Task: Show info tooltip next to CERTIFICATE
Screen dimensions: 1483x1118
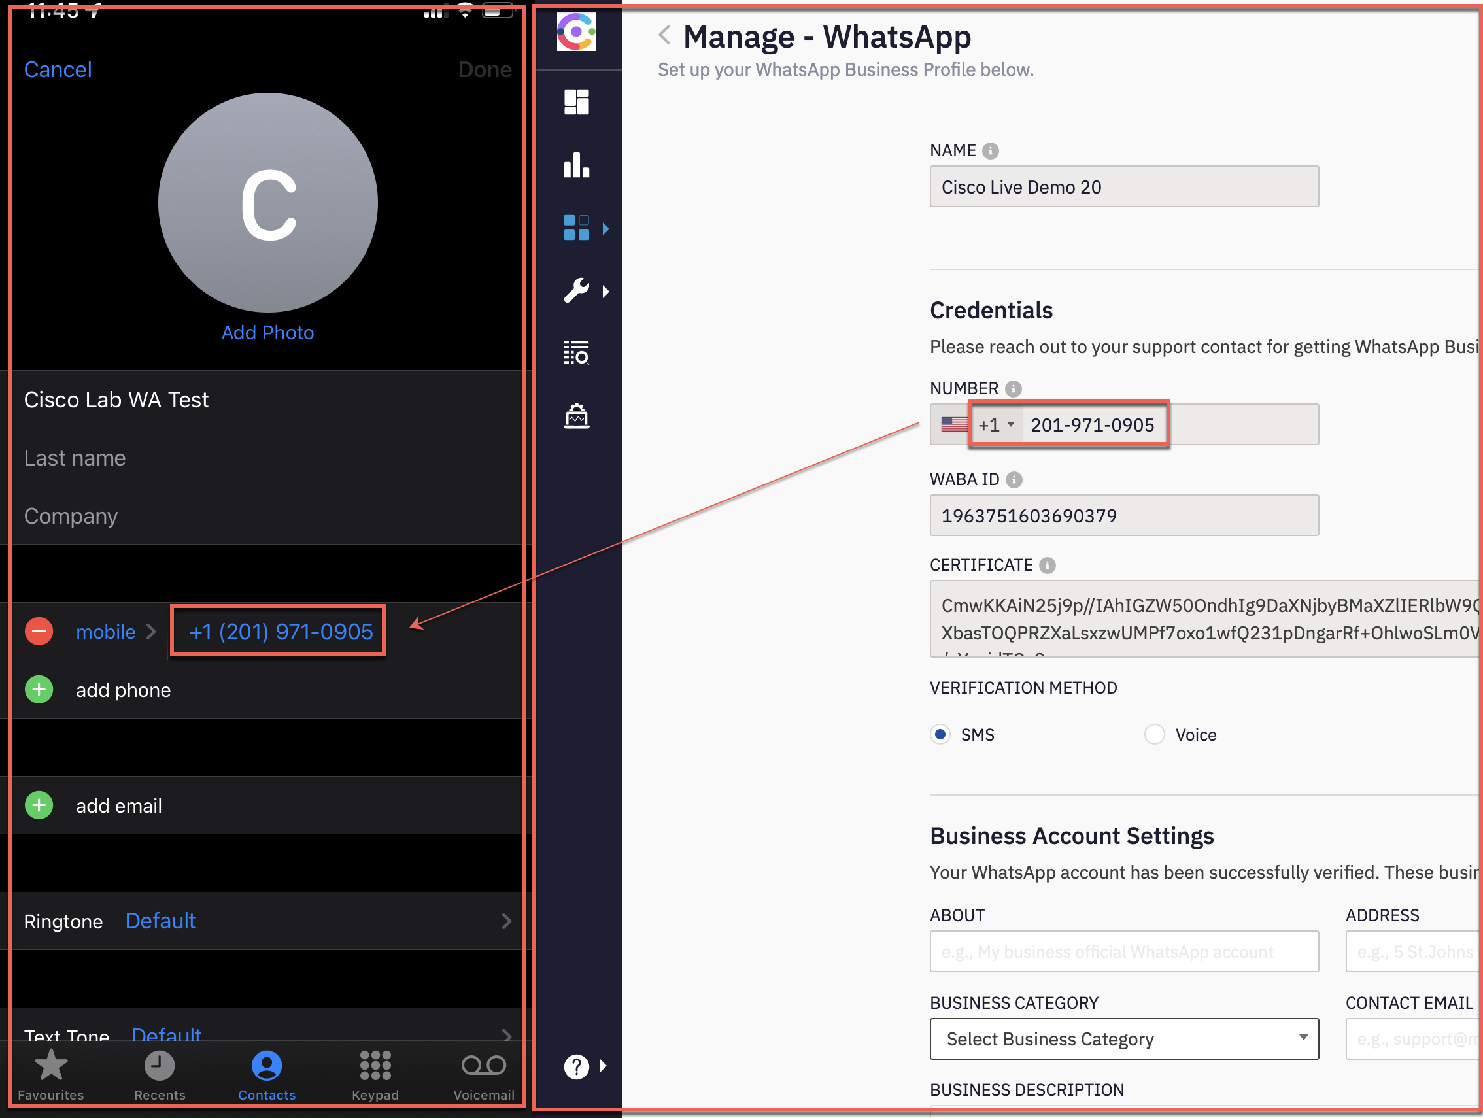Action: [x=1048, y=566]
